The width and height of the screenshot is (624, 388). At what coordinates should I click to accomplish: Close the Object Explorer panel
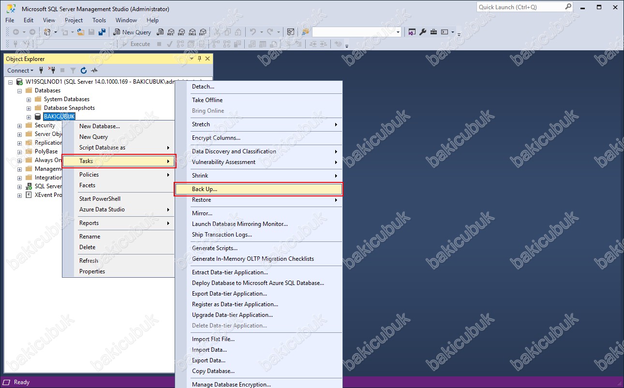click(x=208, y=59)
